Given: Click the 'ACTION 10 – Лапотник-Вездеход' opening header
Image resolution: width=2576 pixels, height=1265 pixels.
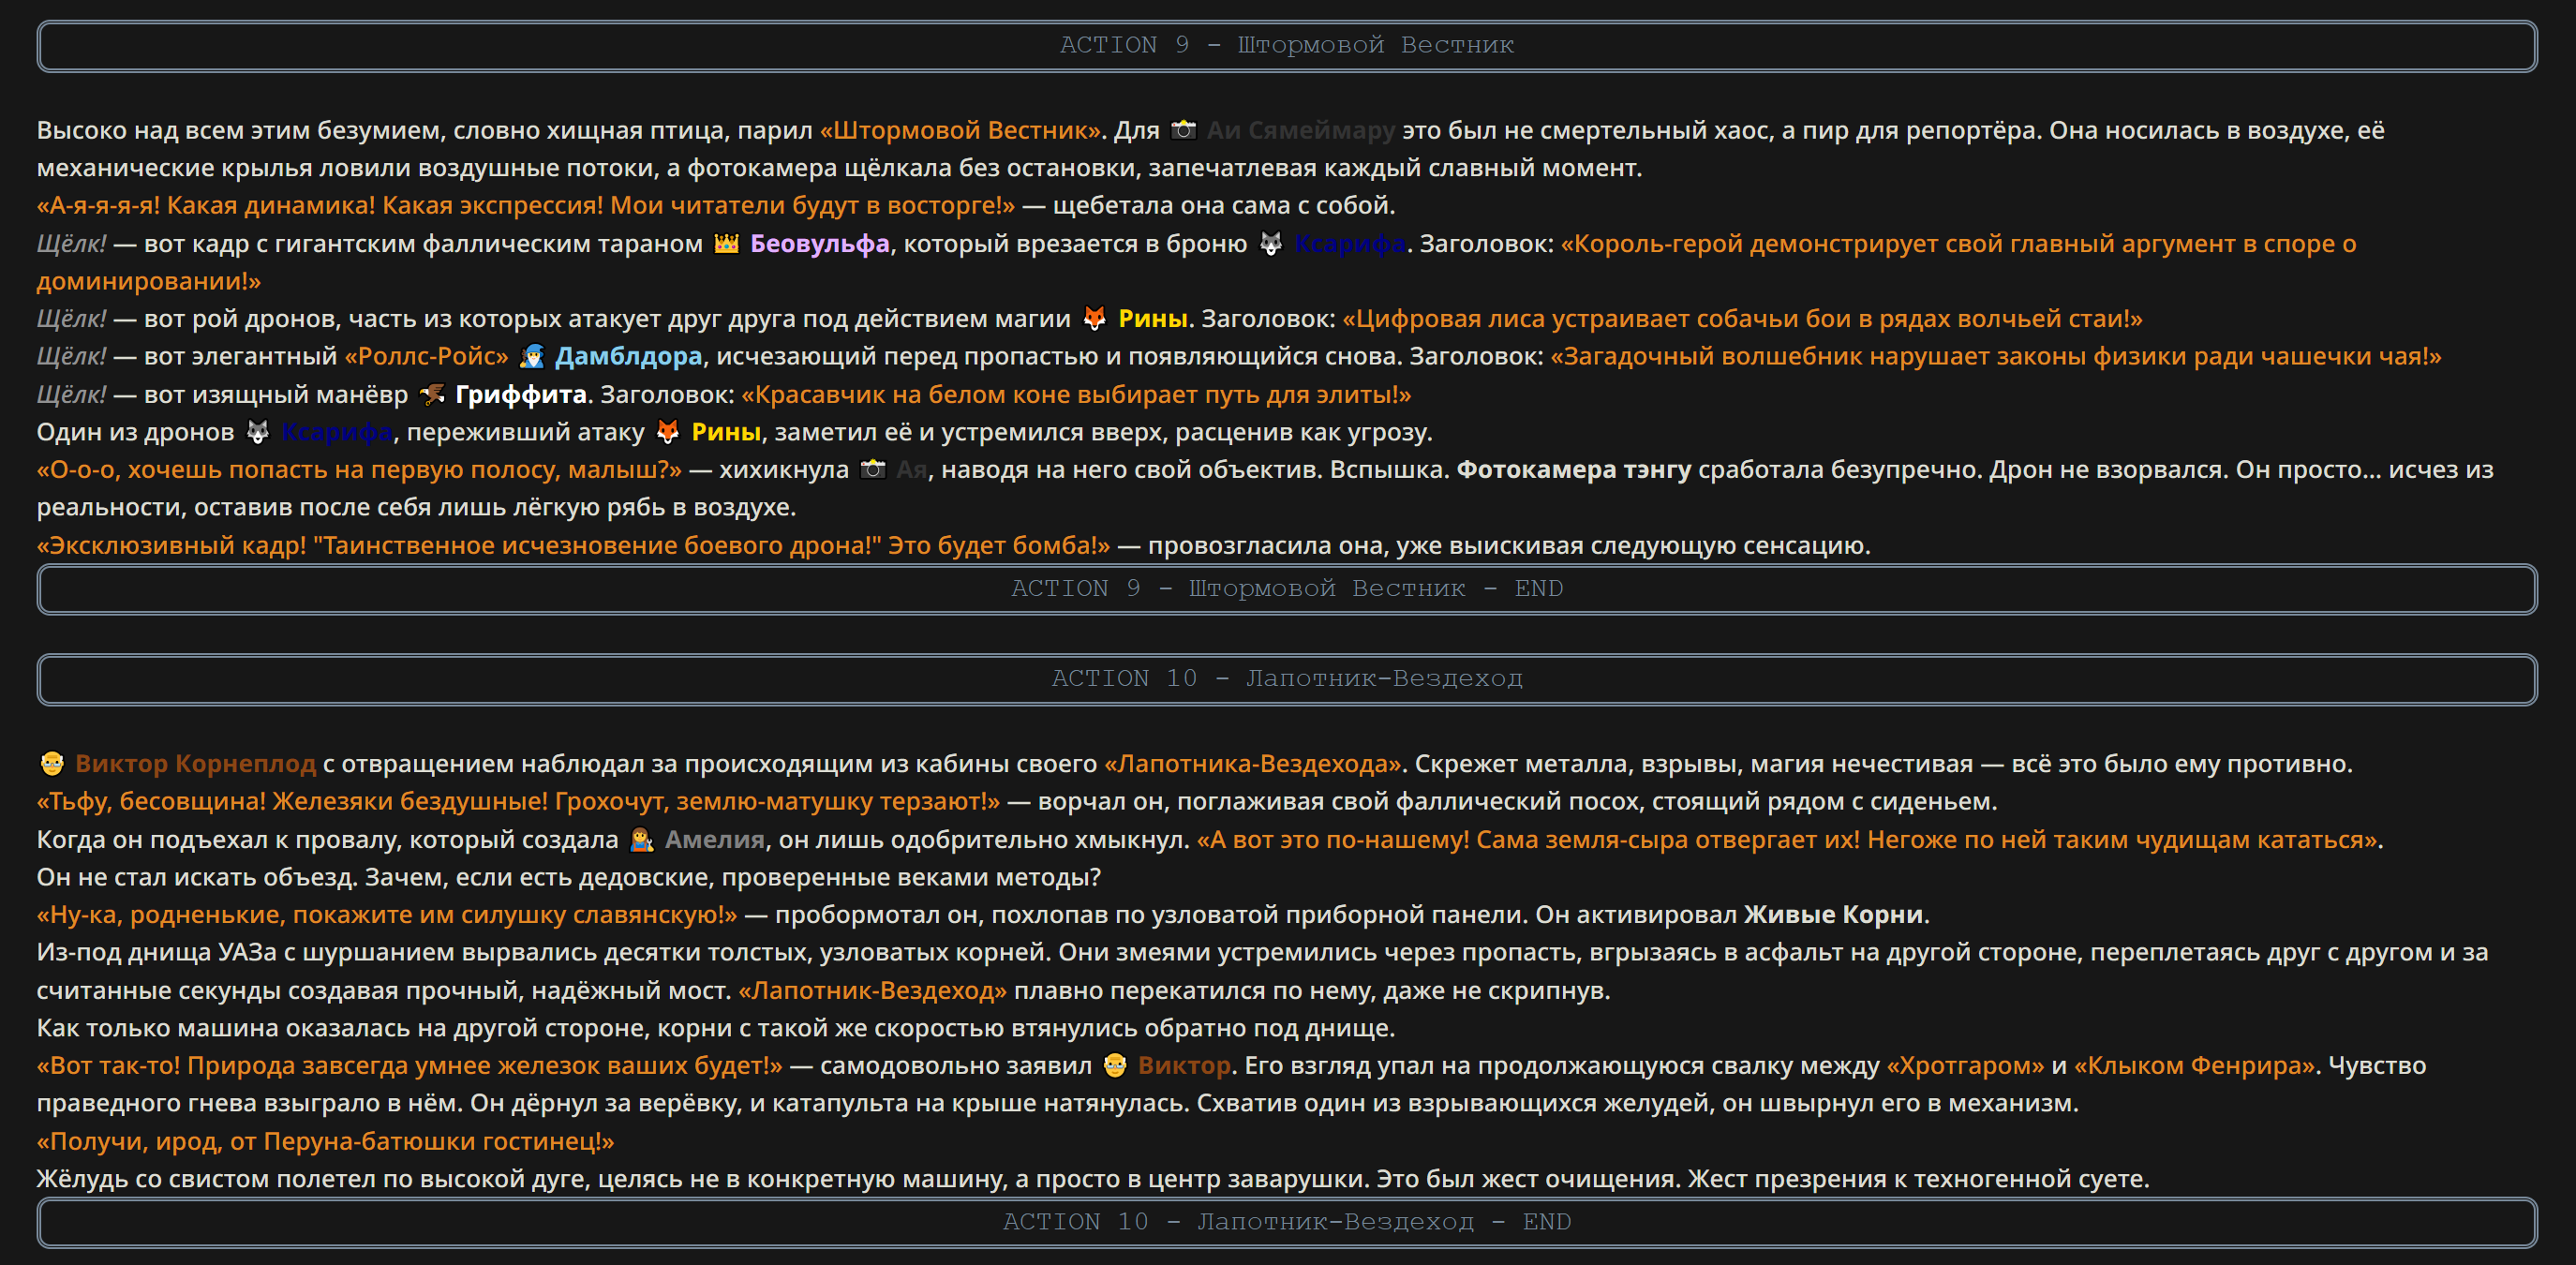Looking at the screenshot, I should pyautogui.click(x=1287, y=679).
